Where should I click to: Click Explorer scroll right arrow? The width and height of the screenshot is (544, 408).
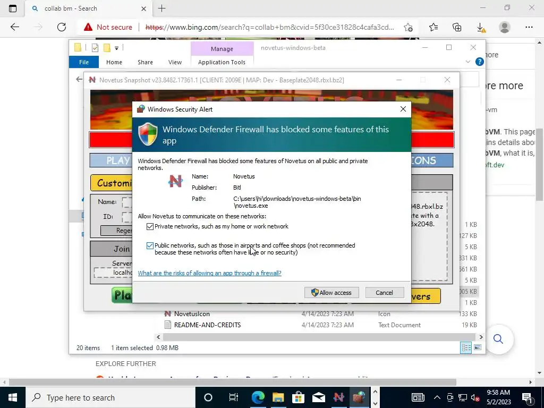click(x=481, y=337)
